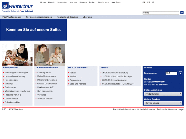Open Vorsorge link
The height and width of the screenshot is (139, 186).
9,84
